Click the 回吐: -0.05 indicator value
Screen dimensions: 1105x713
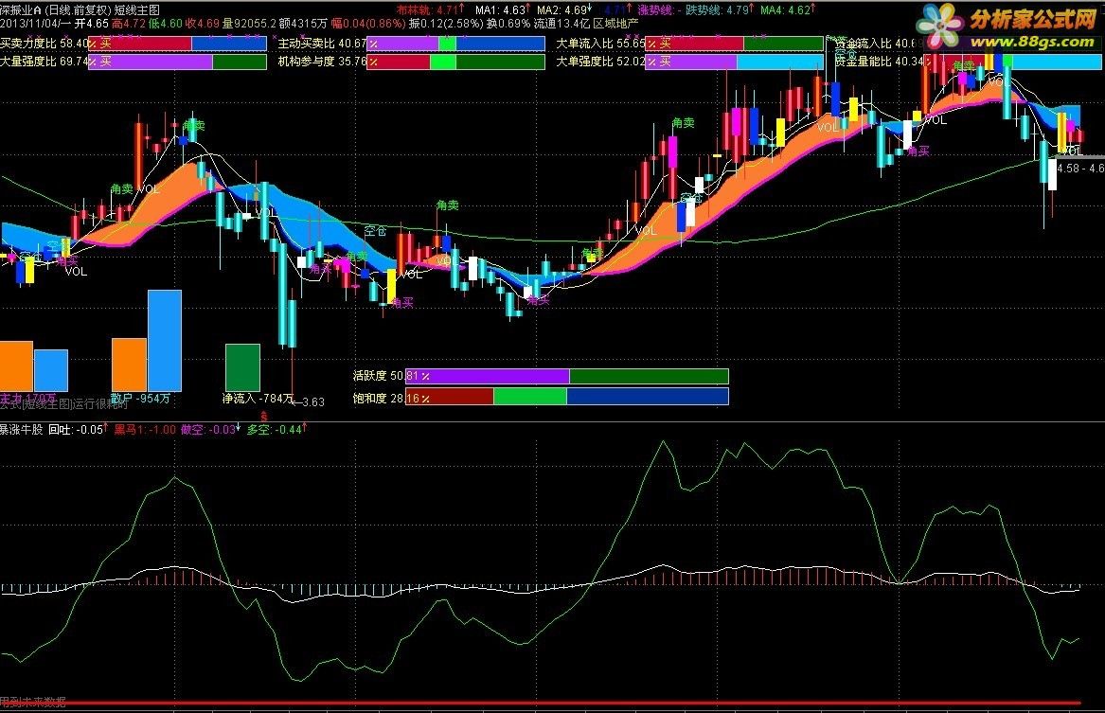[x=79, y=429]
